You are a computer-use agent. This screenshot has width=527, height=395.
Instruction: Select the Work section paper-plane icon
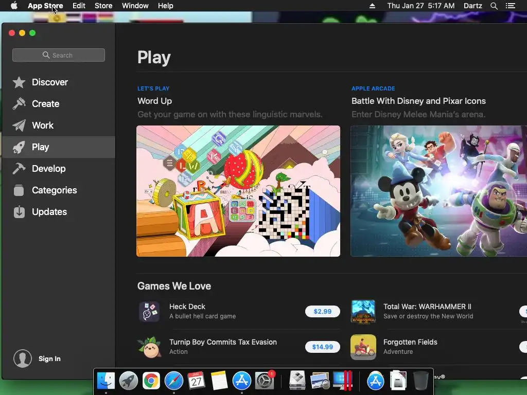[x=19, y=125]
